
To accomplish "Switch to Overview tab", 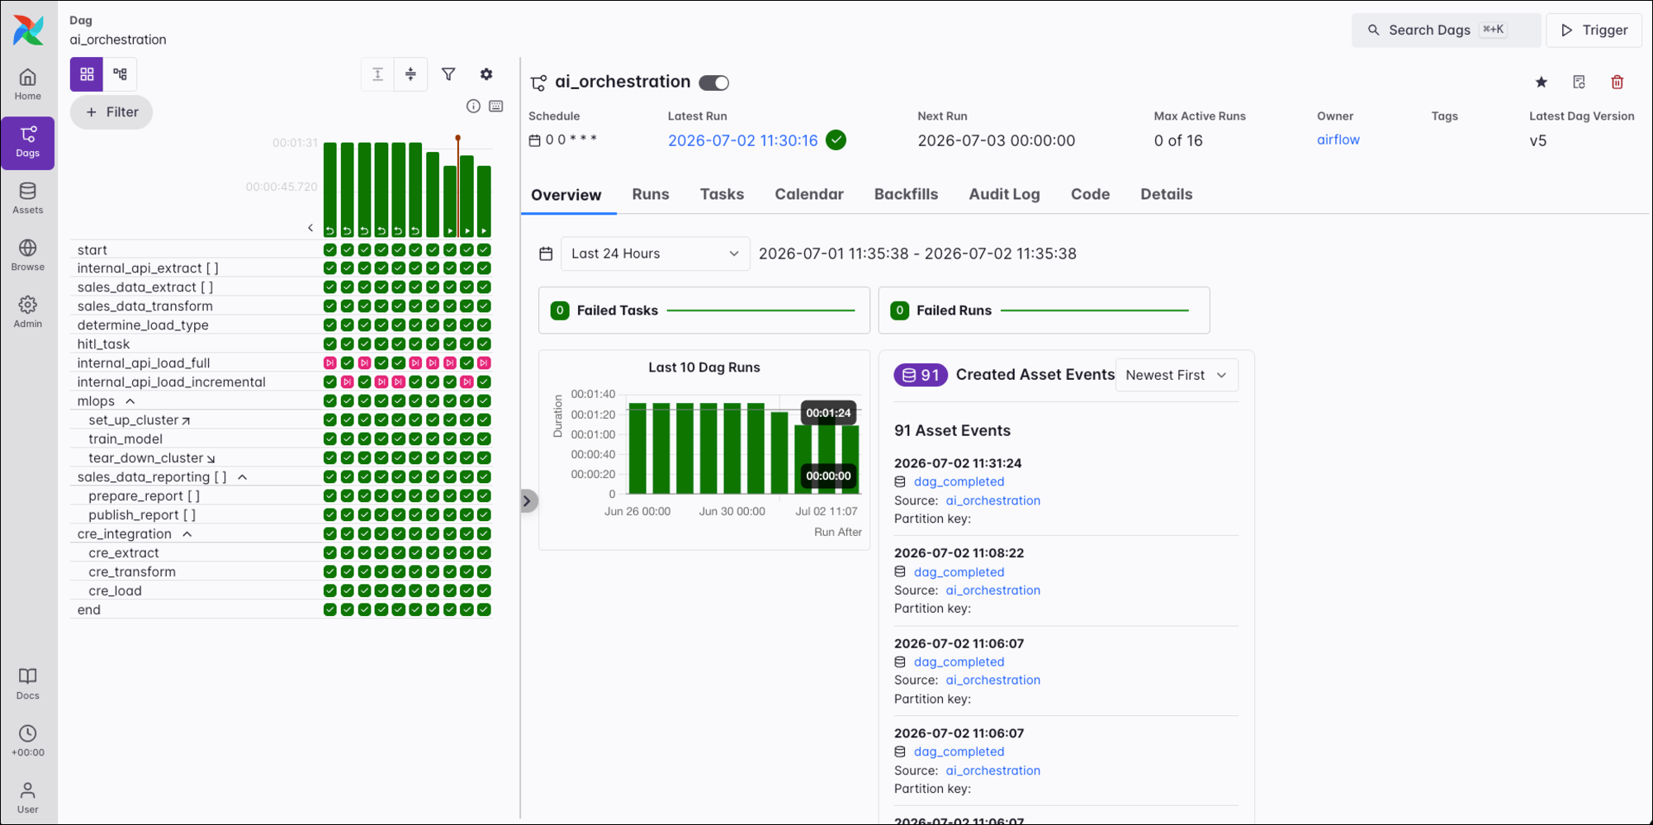I will click(566, 195).
